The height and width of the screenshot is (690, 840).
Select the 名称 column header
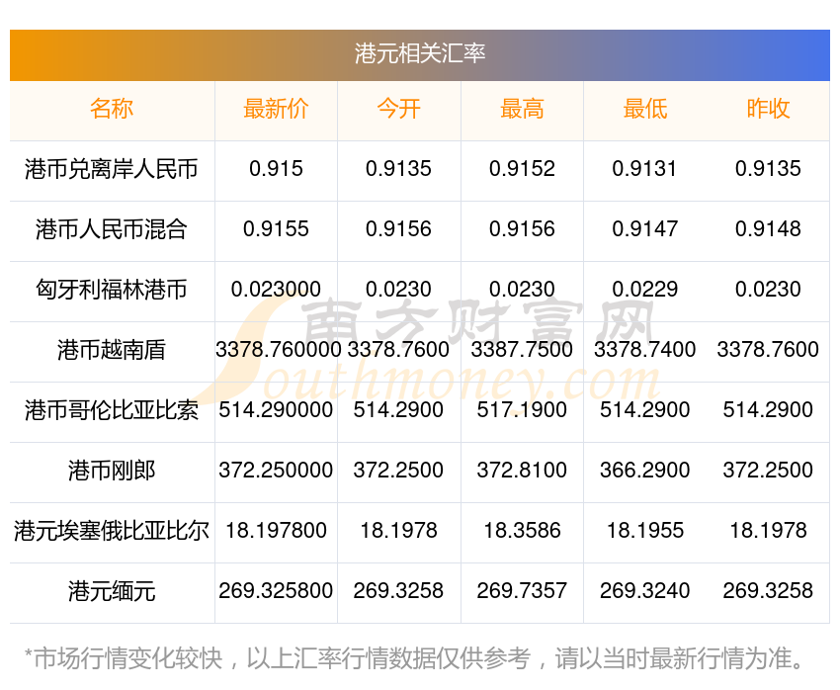tap(112, 109)
